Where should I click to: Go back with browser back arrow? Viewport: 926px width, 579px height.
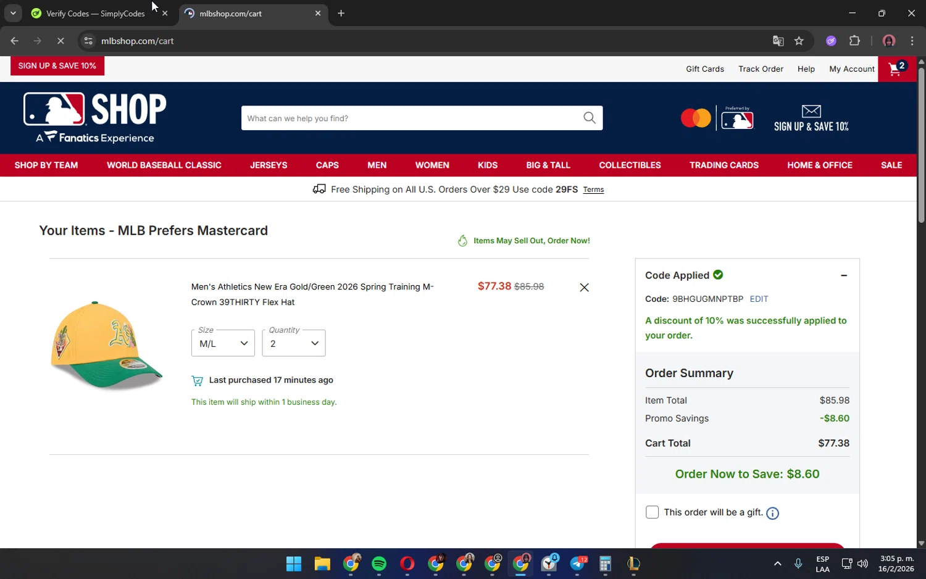pyautogui.click(x=15, y=41)
